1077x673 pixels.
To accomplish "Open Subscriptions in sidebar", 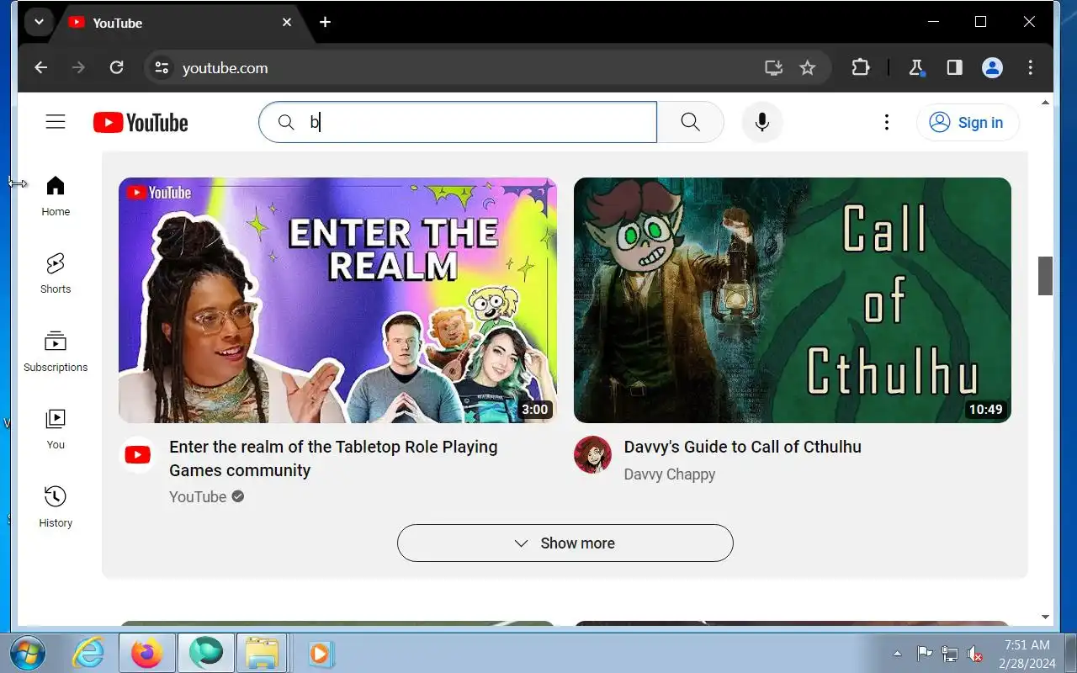I will (x=56, y=352).
